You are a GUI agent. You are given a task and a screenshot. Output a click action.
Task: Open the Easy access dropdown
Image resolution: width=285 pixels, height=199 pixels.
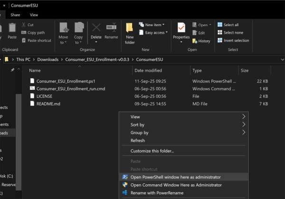153,32
